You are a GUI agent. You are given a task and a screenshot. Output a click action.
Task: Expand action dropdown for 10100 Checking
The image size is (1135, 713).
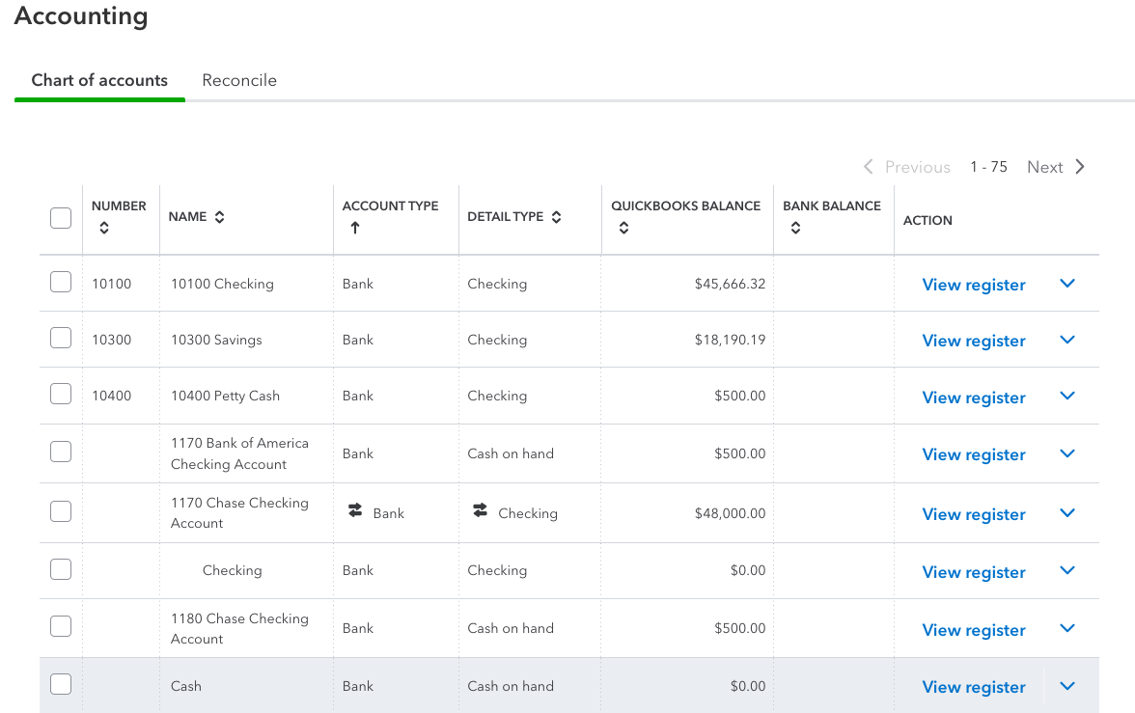[1067, 284]
